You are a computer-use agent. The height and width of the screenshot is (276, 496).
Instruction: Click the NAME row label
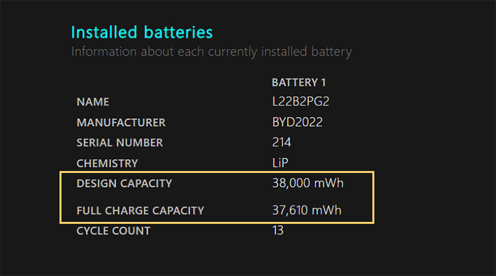tap(93, 102)
